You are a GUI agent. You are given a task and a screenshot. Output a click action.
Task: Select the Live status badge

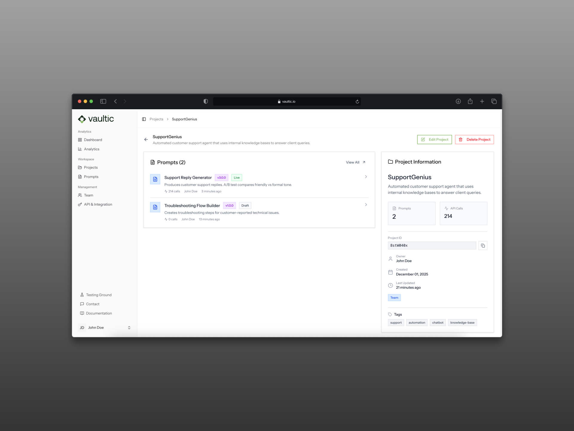tap(236, 177)
